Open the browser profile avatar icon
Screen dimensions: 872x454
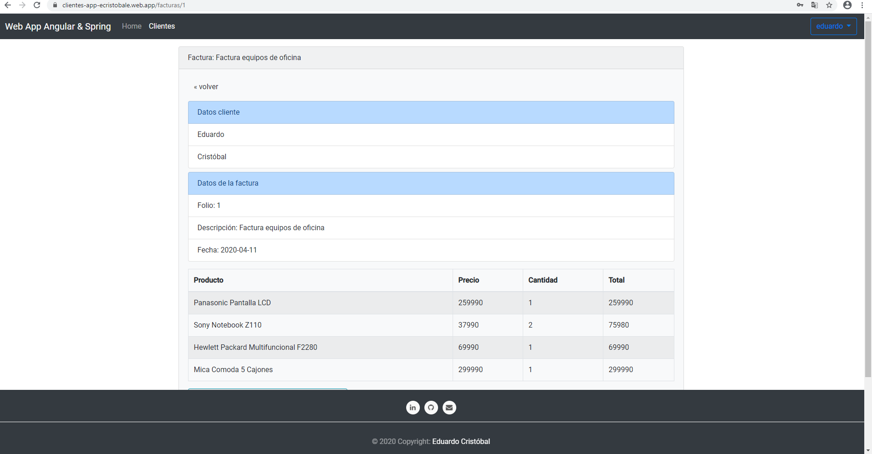coord(847,5)
